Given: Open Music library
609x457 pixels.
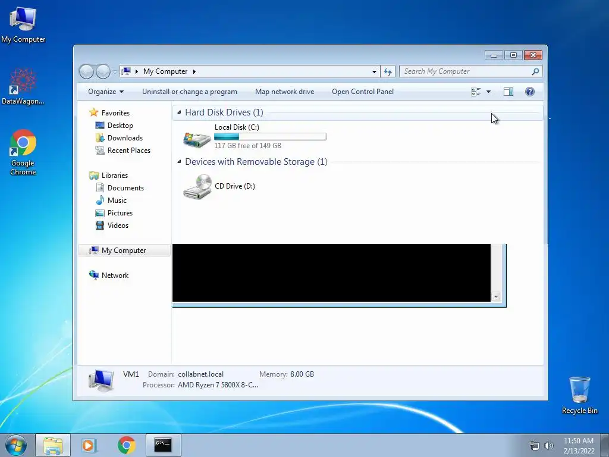Looking at the screenshot, I should click(x=117, y=200).
